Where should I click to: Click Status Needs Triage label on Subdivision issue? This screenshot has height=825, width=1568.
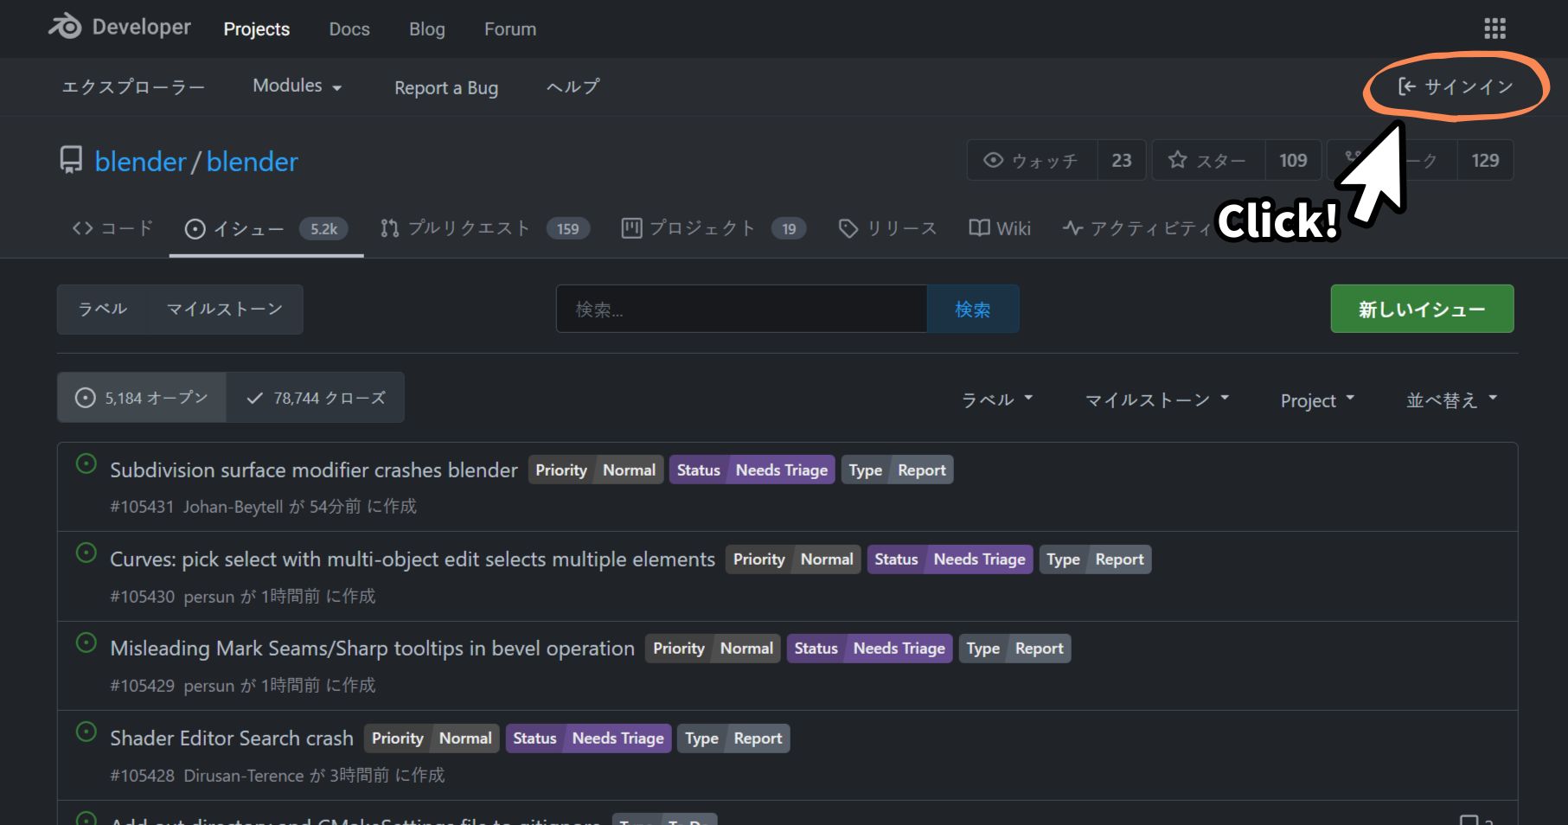coord(752,470)
